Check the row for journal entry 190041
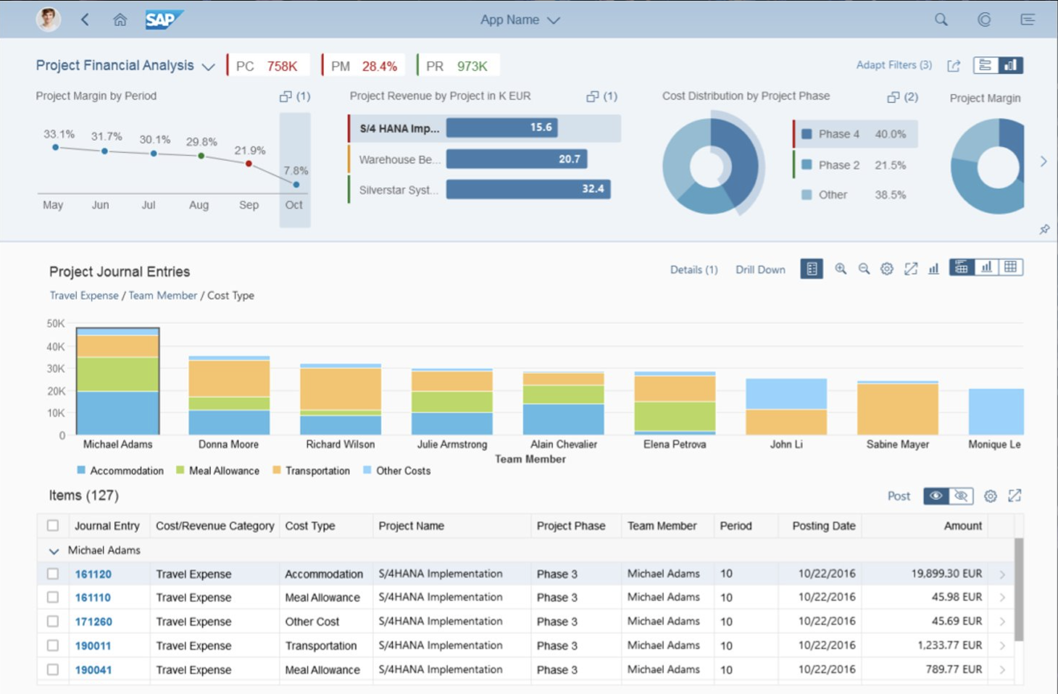This screenshot has width=1058, height=694. pos(53,669)
